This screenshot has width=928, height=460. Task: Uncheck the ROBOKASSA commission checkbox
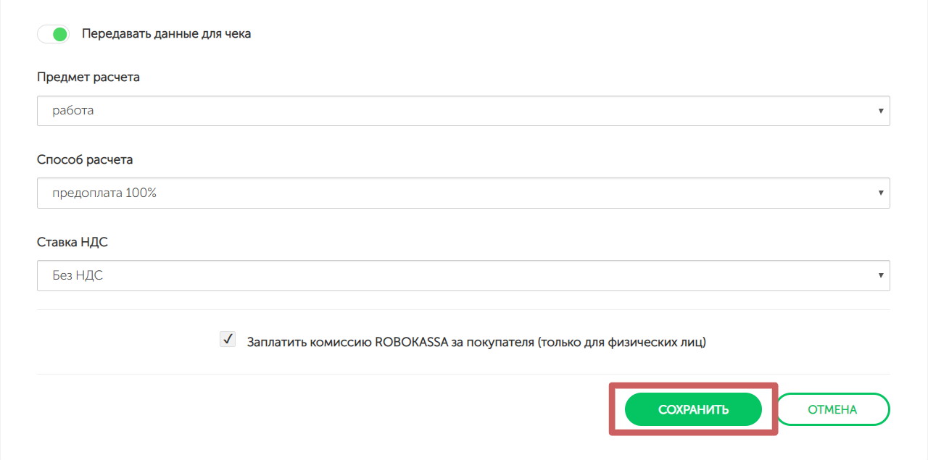[228, 339]
